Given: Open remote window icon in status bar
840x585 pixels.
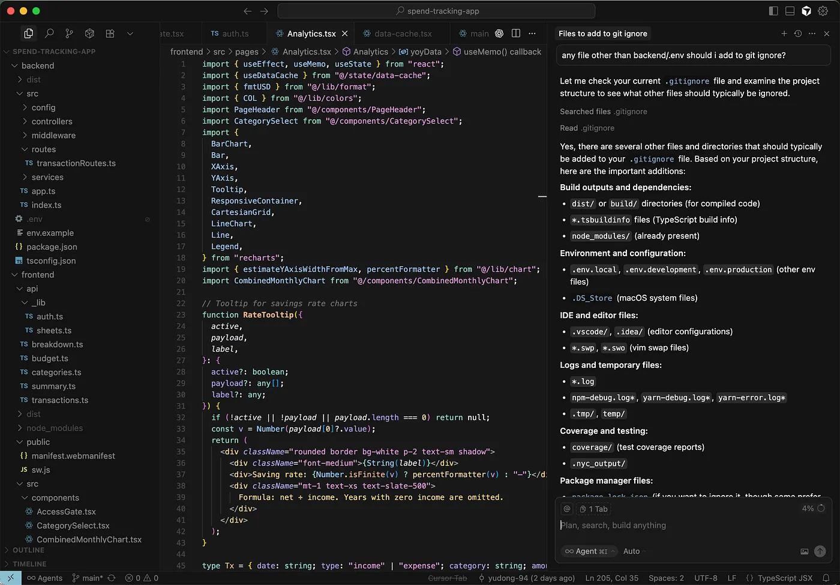Looking at the screenshot, I should click(x=10, y=578).
